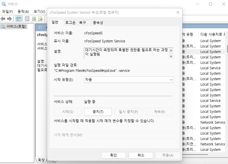Click the first Network Service row entry
The height and width of the screenshot is (164, 228).
coord(212,122)
